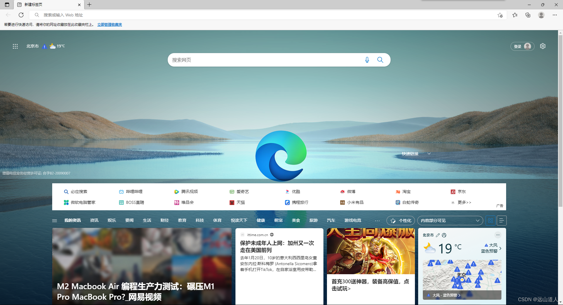Open the weather card more options ellipsis
Image resolution: width=563 pixels, height=305 pixels.
click(x=498, y=235)
